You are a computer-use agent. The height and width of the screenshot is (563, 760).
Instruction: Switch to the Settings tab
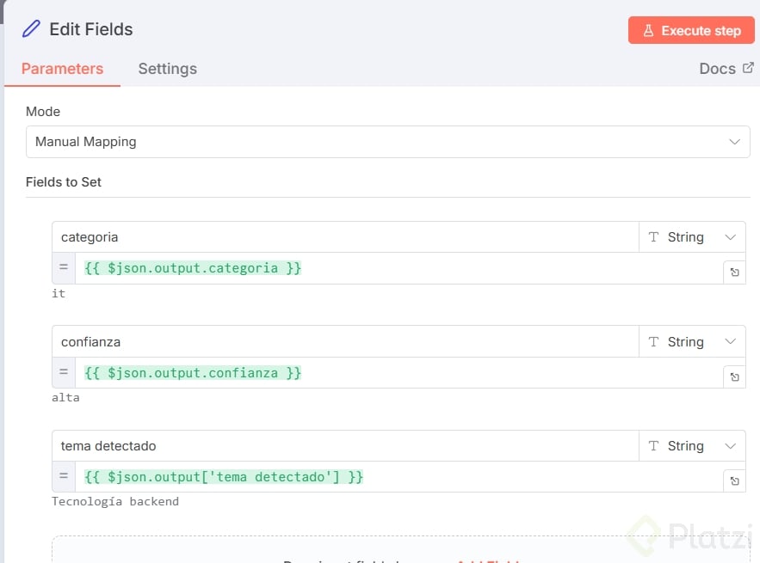click(x=167, y=69)
